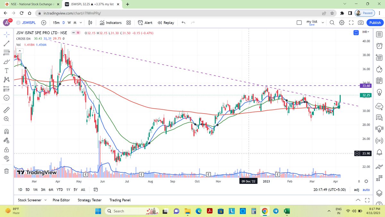Toggle the adj price adjustment
385x217 pixels.
pyautogui.click(x=356, y=190)
